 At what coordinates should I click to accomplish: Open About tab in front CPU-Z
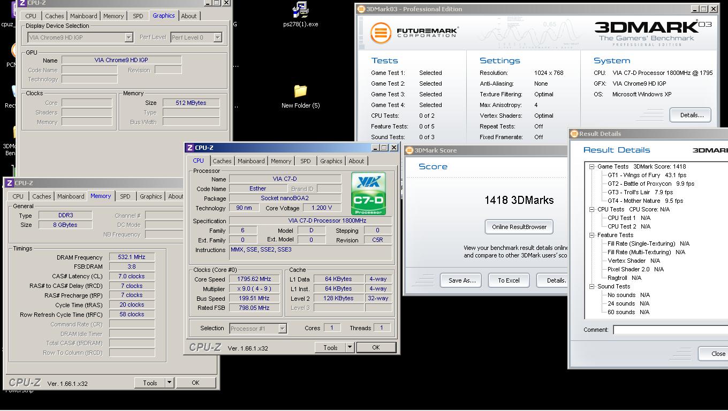click(x=357, y=161)
